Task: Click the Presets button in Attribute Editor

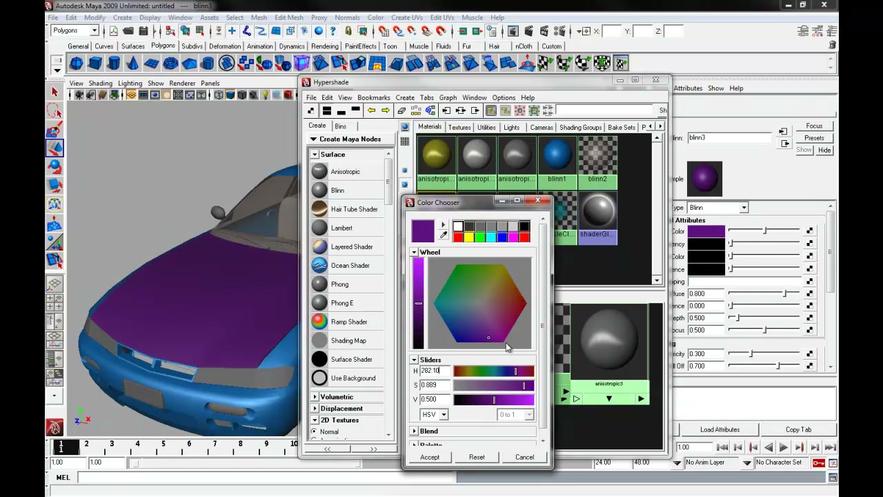Action: [814, 138]
